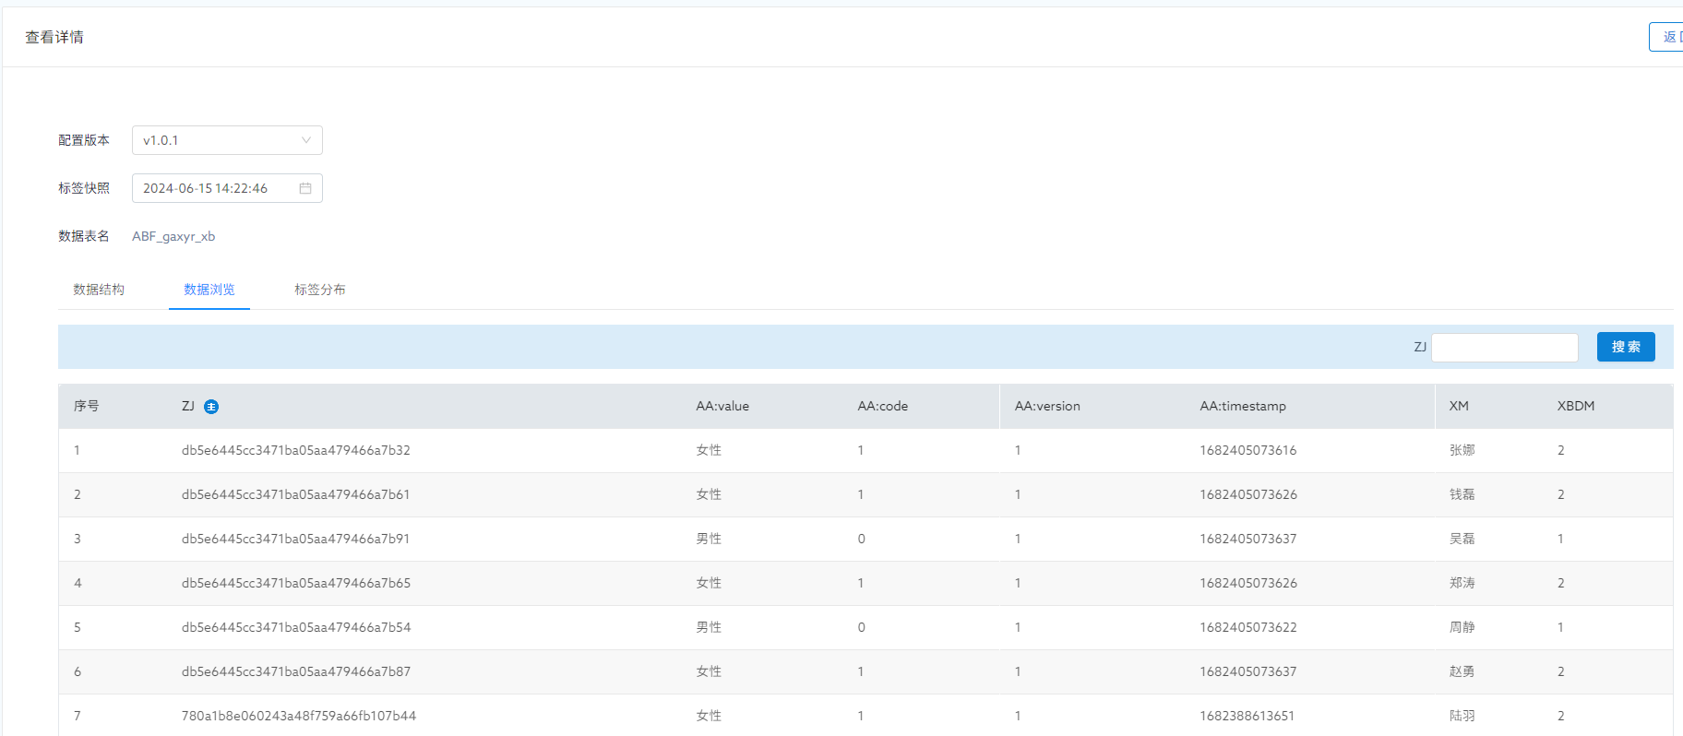
Task: Click timestamp 1682405073622
Action: [x=1248, y=627]
